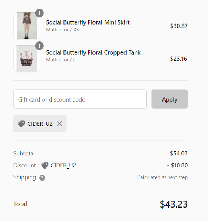Click the quantity badge on the Cropped Tank
This screenshot has height=221, width=208.
(39, 45)
